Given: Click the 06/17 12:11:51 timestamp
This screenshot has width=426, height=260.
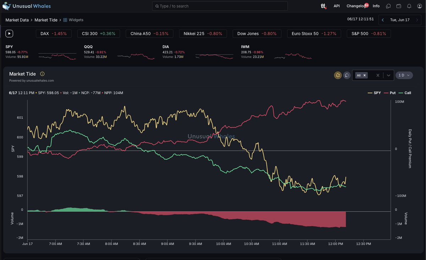Looking at the screenshot, I should (x=360, y=19).
